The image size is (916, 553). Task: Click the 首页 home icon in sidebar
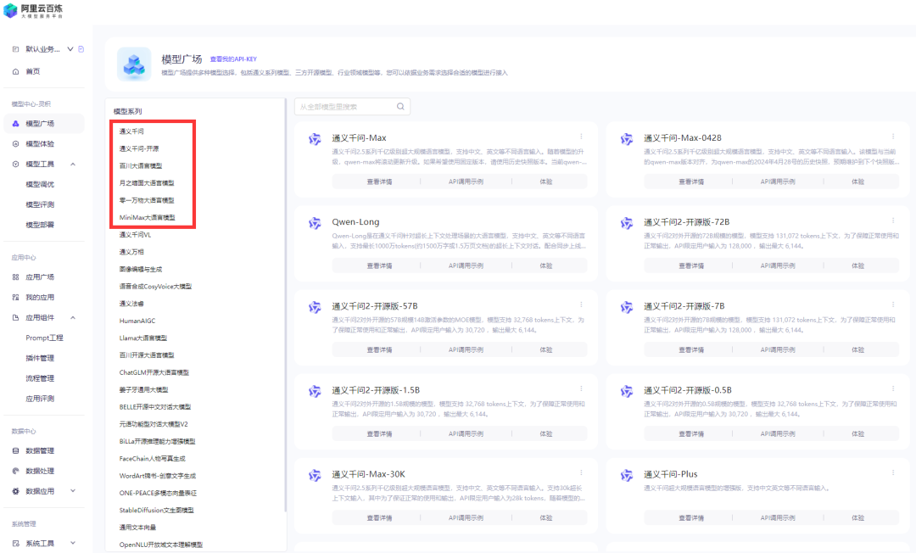point(16,71)
